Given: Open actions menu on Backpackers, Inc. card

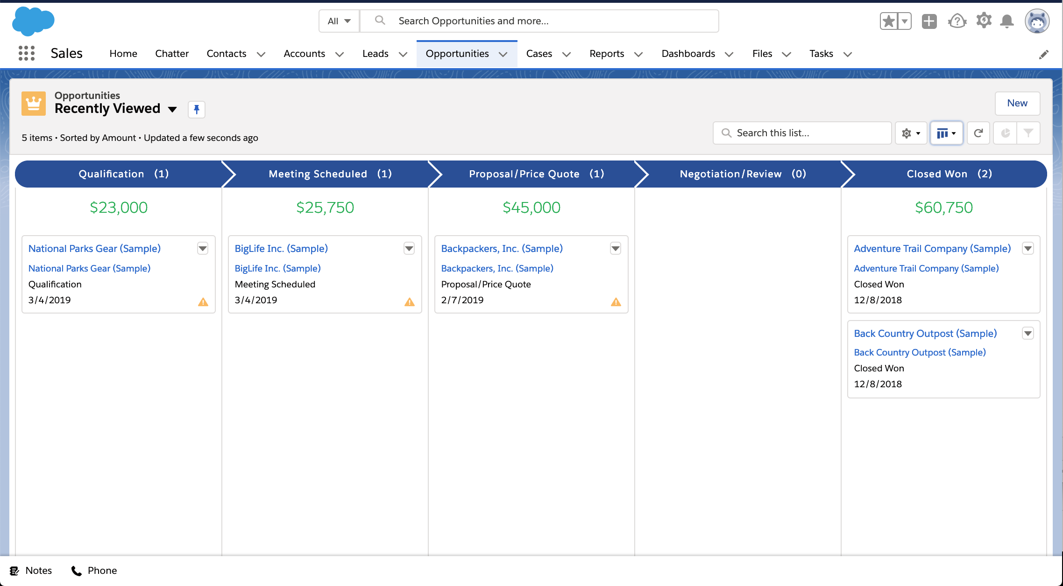Looking at the screenshot, I should pos(616,249).
